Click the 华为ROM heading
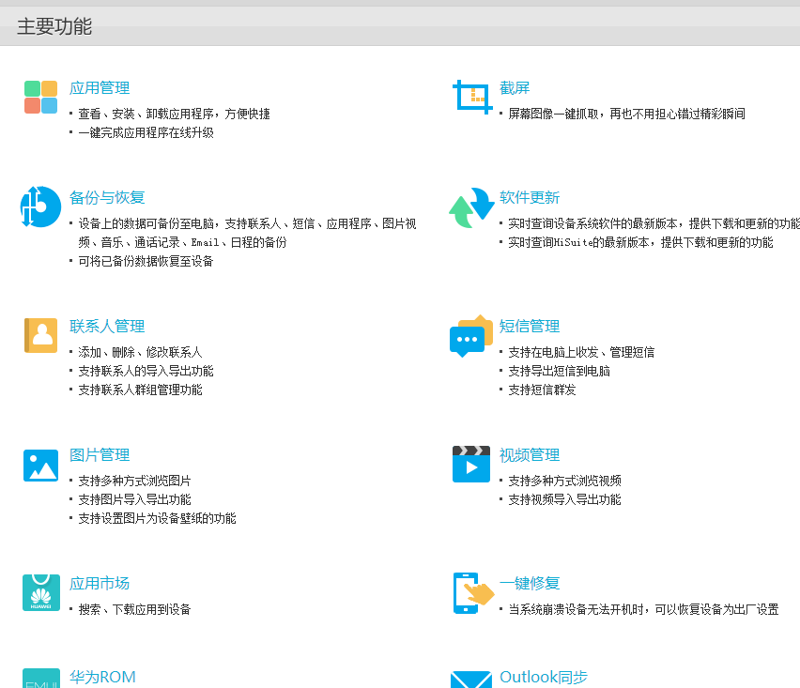Image resolution: width=800 pixels, height=688 pixels. coord(102,678)
